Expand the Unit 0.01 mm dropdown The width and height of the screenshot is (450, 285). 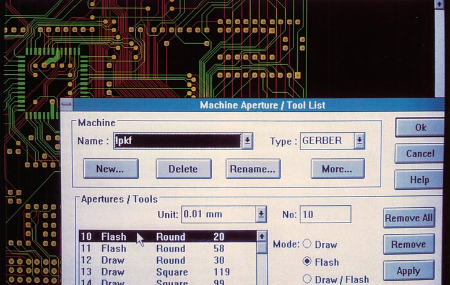click(261, 215)
